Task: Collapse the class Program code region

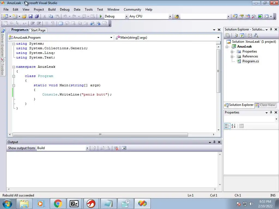Action: click(x=14, y=76)
